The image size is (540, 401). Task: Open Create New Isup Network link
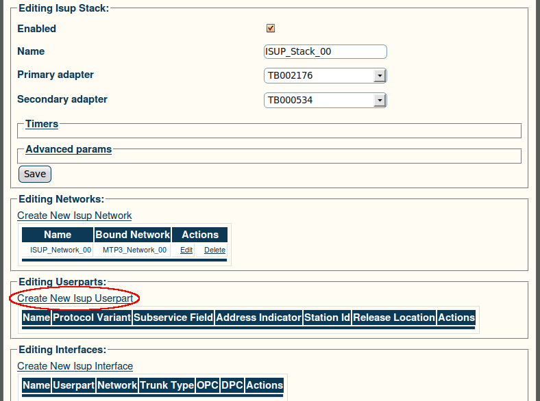tap(75, 216)
